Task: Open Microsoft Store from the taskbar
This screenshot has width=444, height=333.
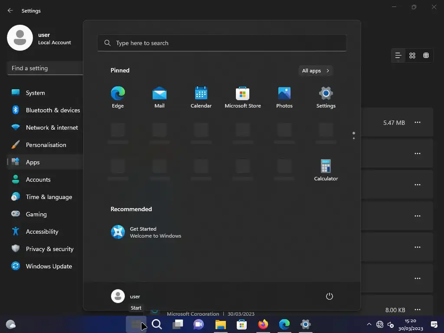Action: [242, 324]
